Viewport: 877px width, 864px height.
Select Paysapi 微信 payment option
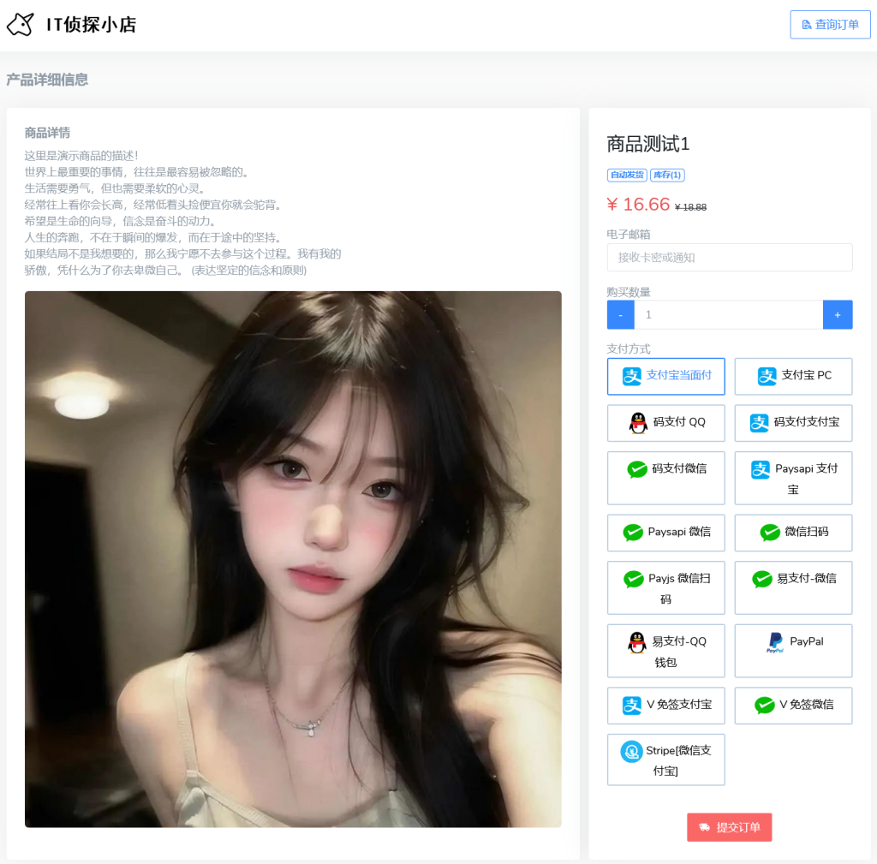point(665,532)
